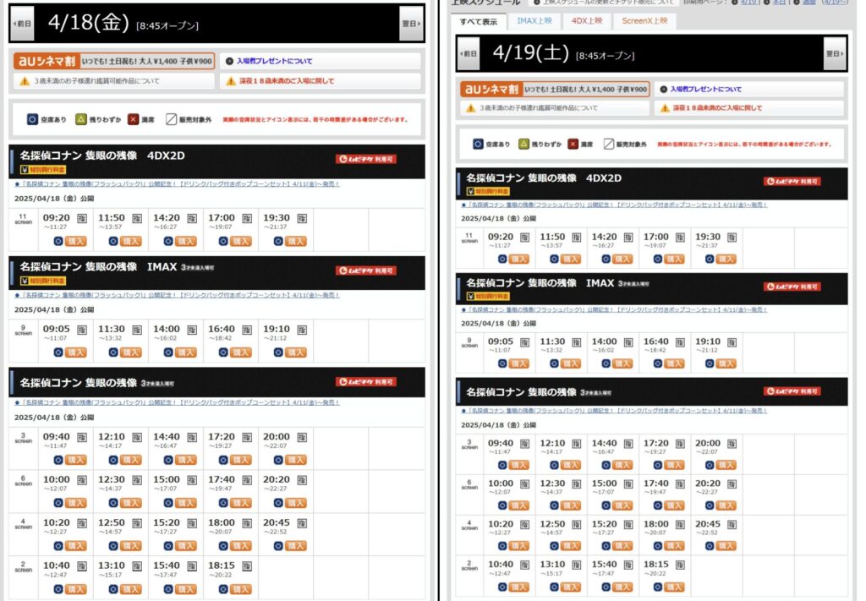Click the 販売対象外 legend icon on 4/19 page

click(609, 144)
